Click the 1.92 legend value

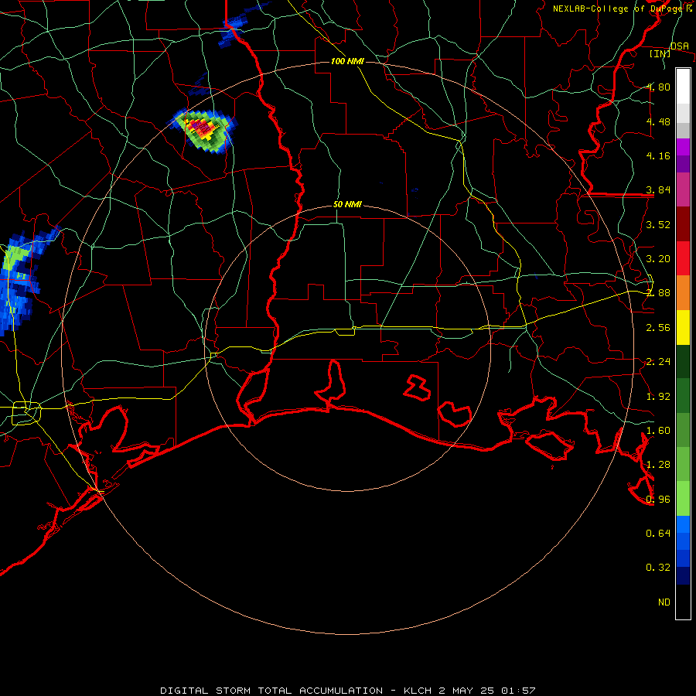pos(658,397)
